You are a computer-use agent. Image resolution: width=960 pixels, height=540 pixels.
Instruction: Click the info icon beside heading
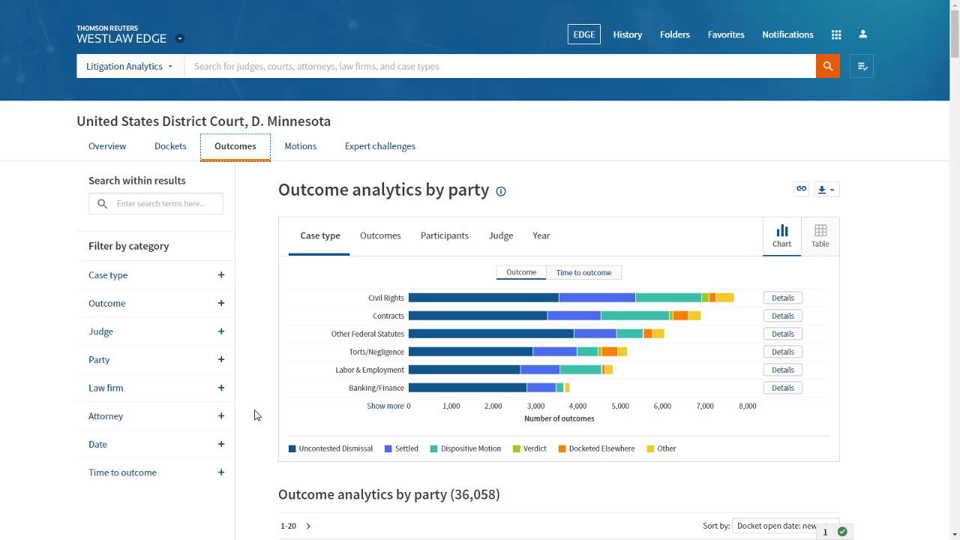pyautogui.click(x=501, y=191)
